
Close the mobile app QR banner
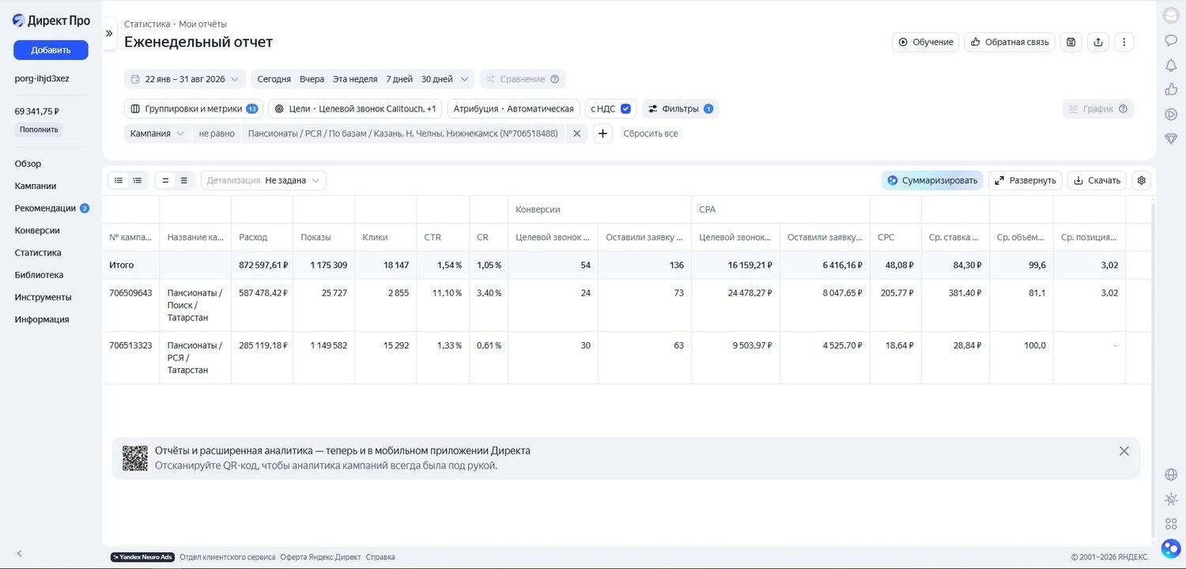coord(1124,451)
